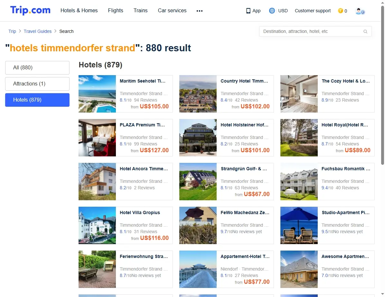Click the US$102.00 price
This screenshot has width=385, height=297.
tap(255, 106)
